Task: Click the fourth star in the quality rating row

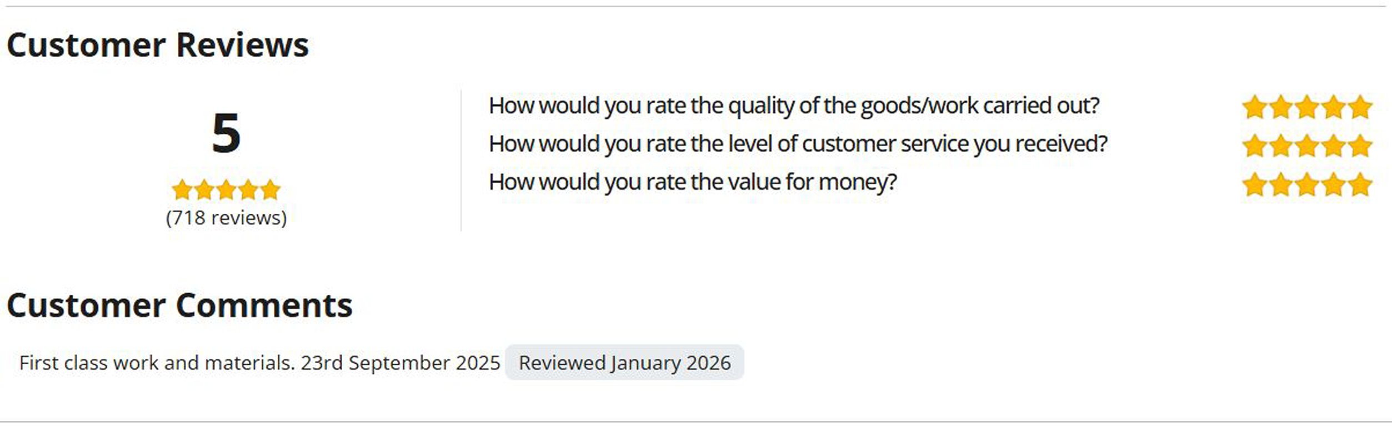Action: [1334, 107]
